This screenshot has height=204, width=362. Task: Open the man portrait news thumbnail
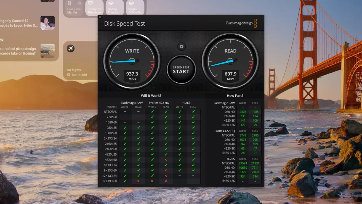[47, 23]
